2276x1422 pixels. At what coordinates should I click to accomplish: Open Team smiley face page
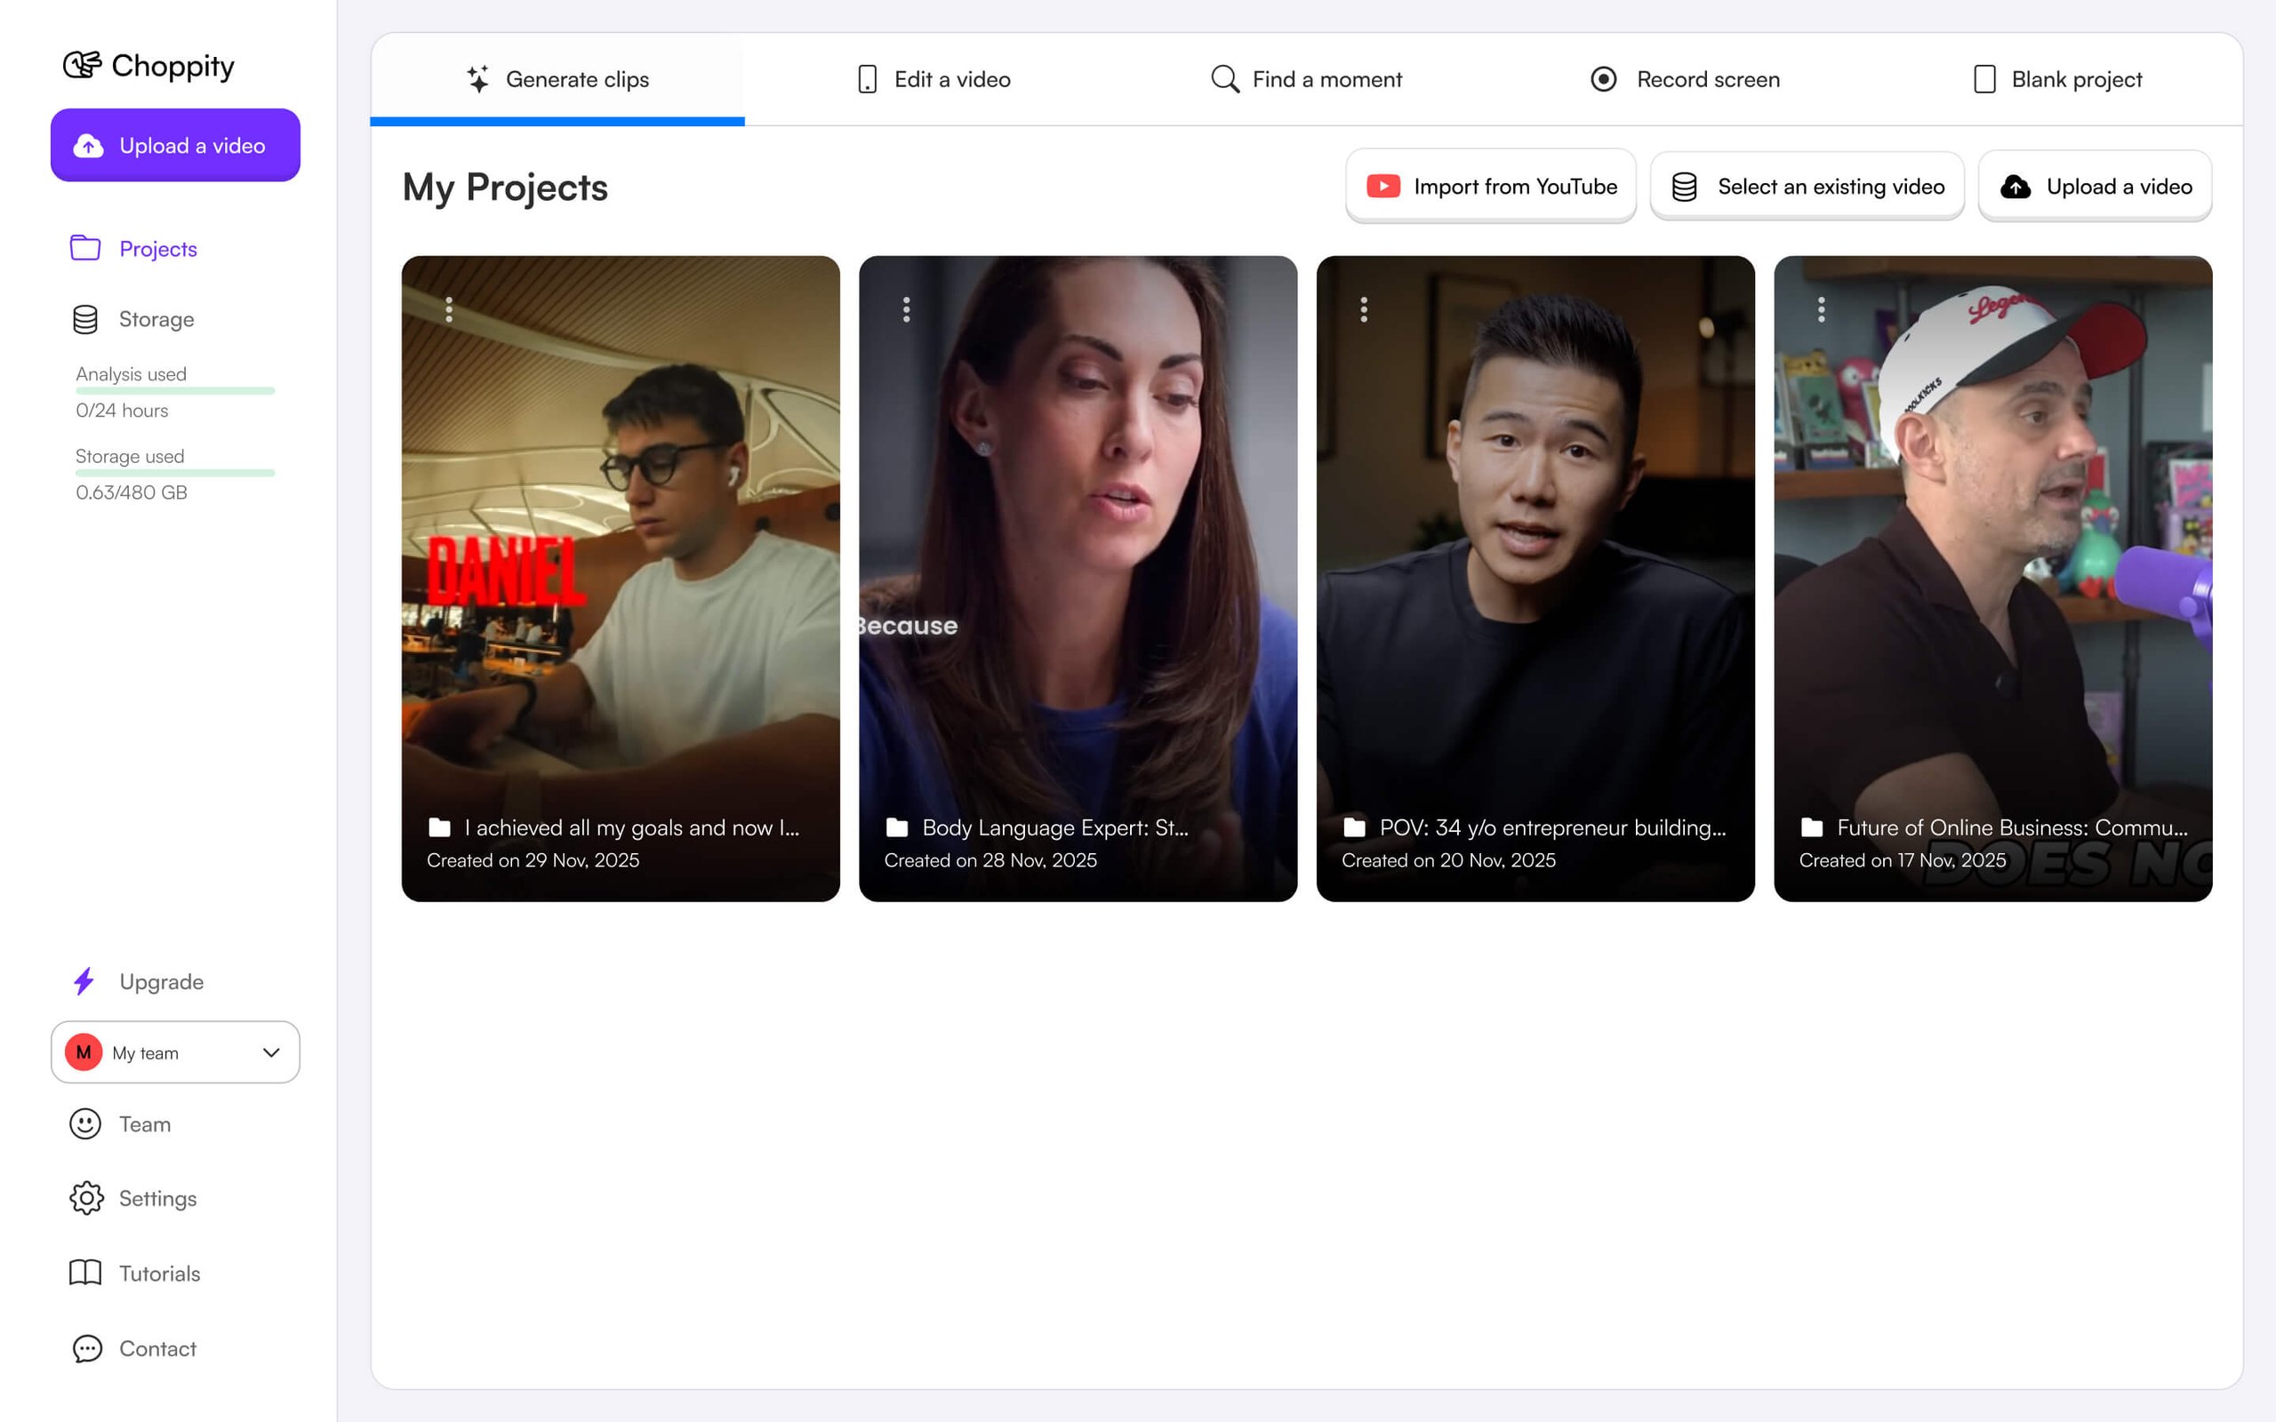[144, 1125]
